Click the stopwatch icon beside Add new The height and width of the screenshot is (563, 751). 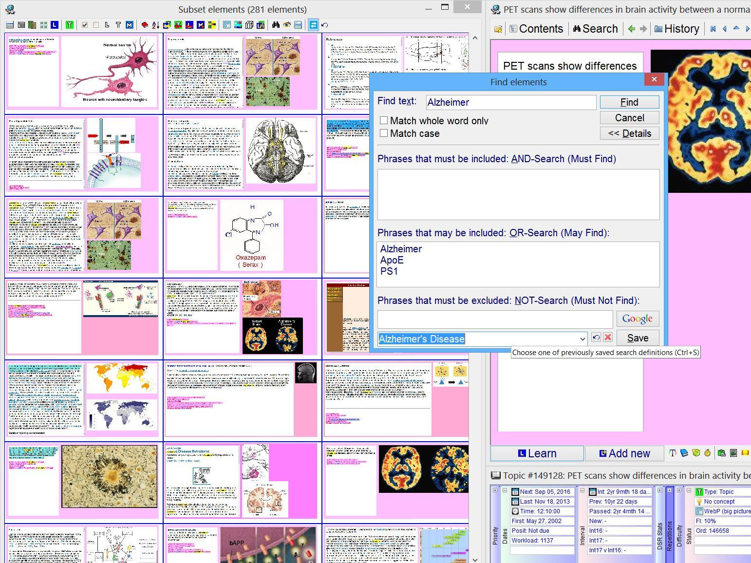pos(707,453)
